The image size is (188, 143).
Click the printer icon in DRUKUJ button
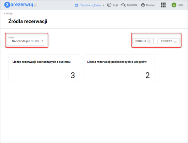149,41
